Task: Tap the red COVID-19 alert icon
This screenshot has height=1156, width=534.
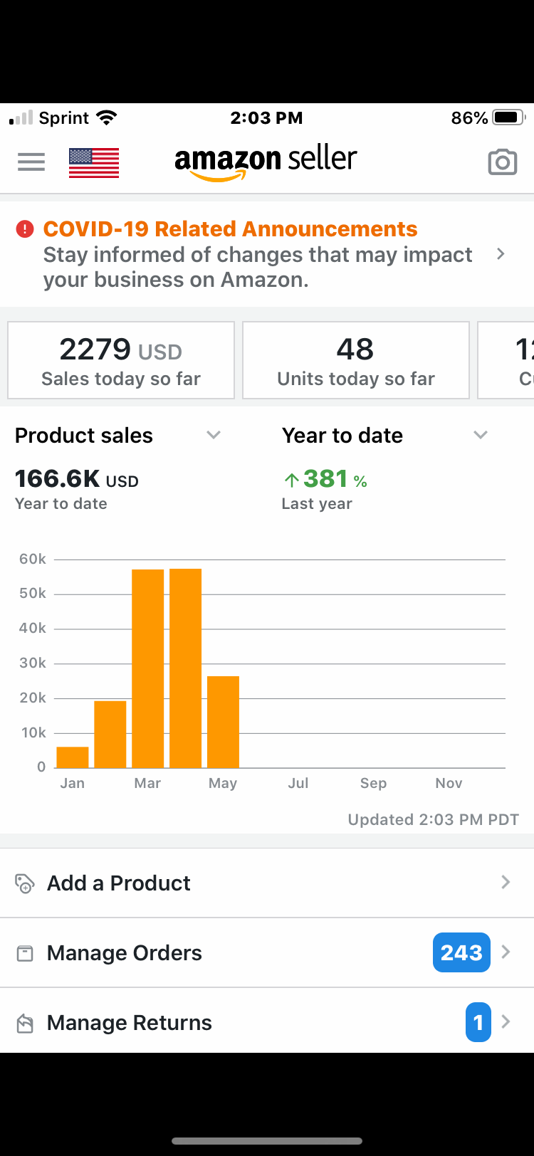Action: coord(25,229)
